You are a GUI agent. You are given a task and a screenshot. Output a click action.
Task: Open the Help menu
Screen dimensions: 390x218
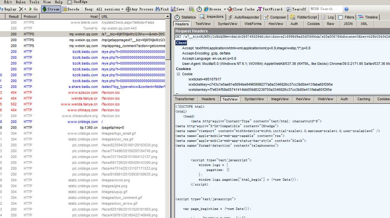point(59,2)
